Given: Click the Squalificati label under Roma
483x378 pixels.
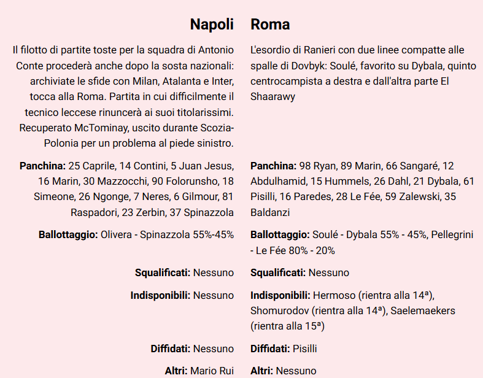Looking at the screenshot, I should 277,272.
